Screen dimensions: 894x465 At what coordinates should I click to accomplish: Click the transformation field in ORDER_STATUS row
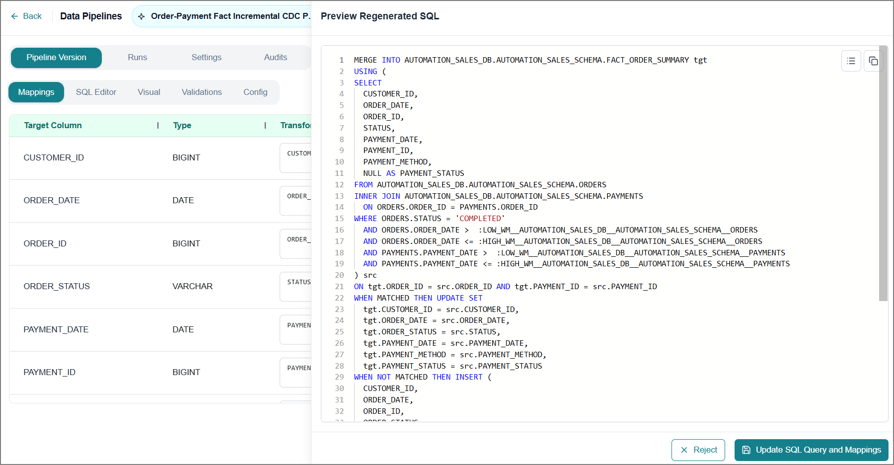point(296,287)
